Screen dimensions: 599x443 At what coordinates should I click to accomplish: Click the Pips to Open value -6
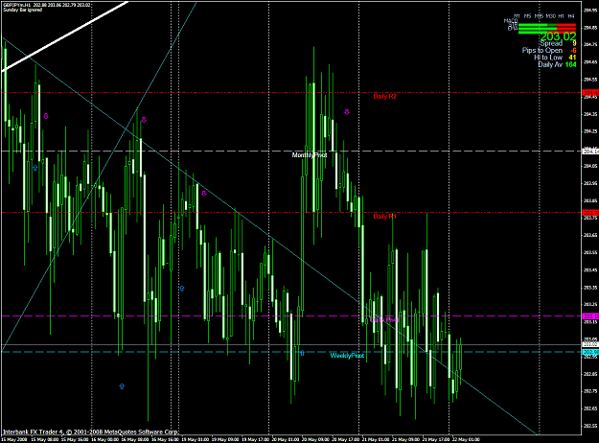[573, 51]
